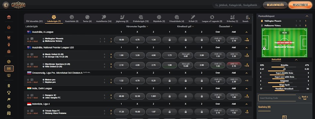Open the Szelvény (0) betslip tab
Screen dimensions: 315x119
(x=264, y=107)
